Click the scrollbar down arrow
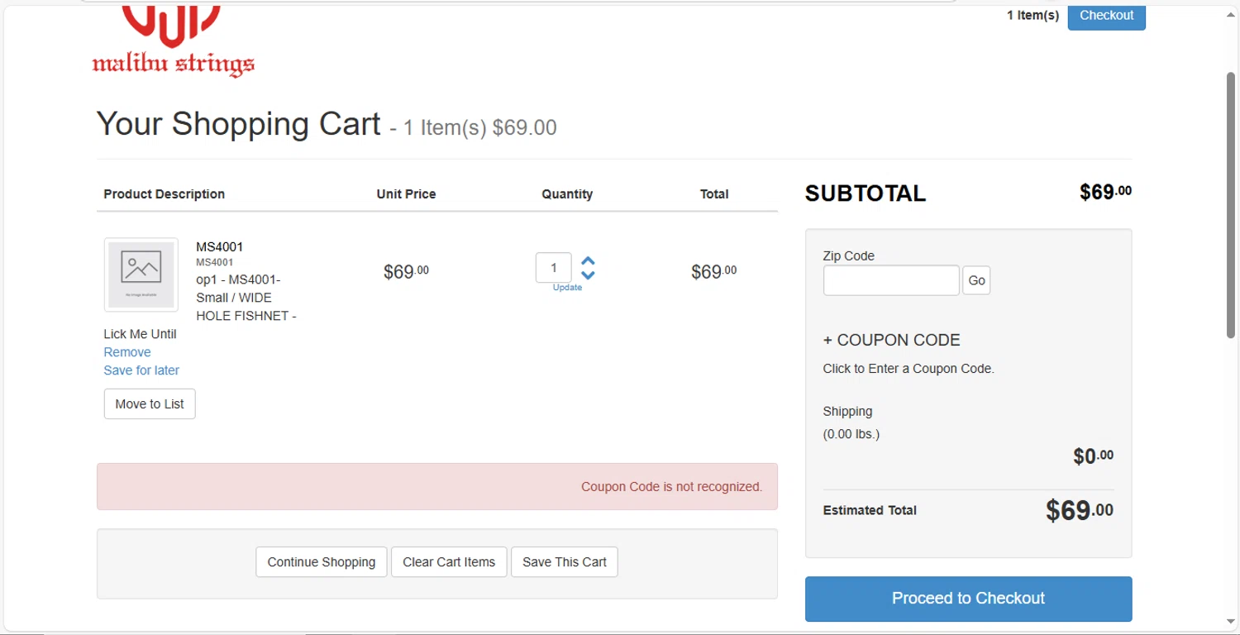This screenshot has width=1240, height=635. [x=1231, y=622]
